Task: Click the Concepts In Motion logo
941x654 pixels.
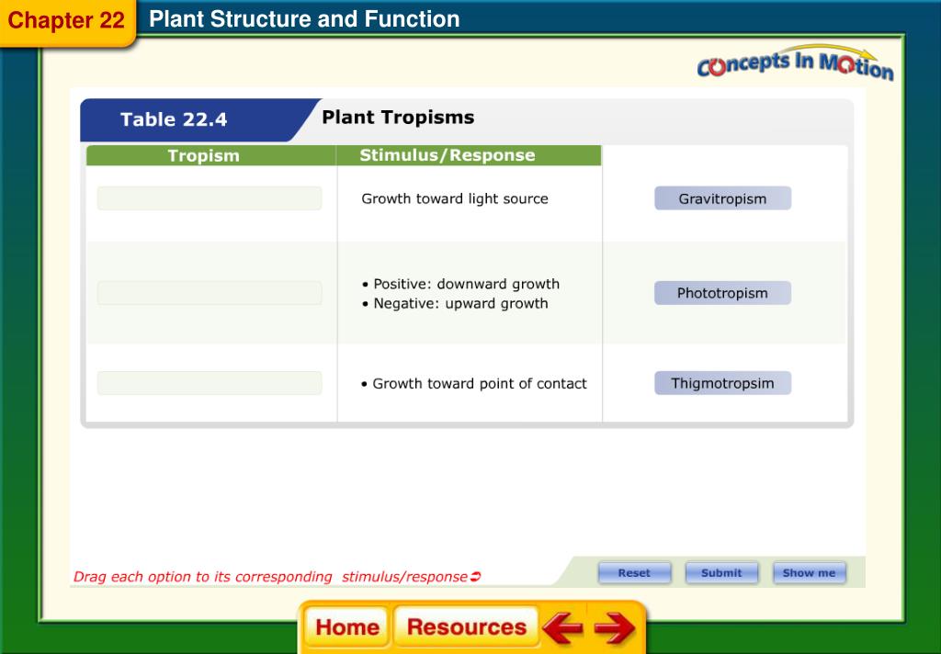Action: pos(795,62)
